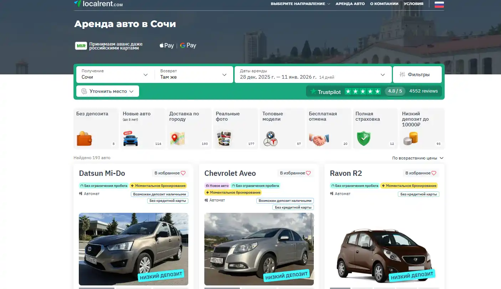The height and width of the screenshot is (289, 501).
Task: Toggle favorite heart on Datsun Mi-Do
Action: (184, 173)
